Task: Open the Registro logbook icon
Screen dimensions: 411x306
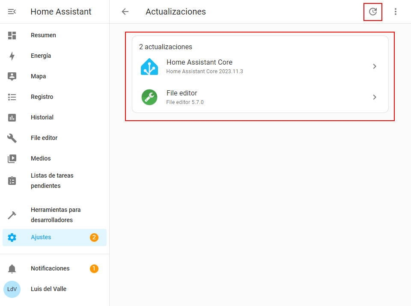Action: pyautogui.click(x=12, y=97)
